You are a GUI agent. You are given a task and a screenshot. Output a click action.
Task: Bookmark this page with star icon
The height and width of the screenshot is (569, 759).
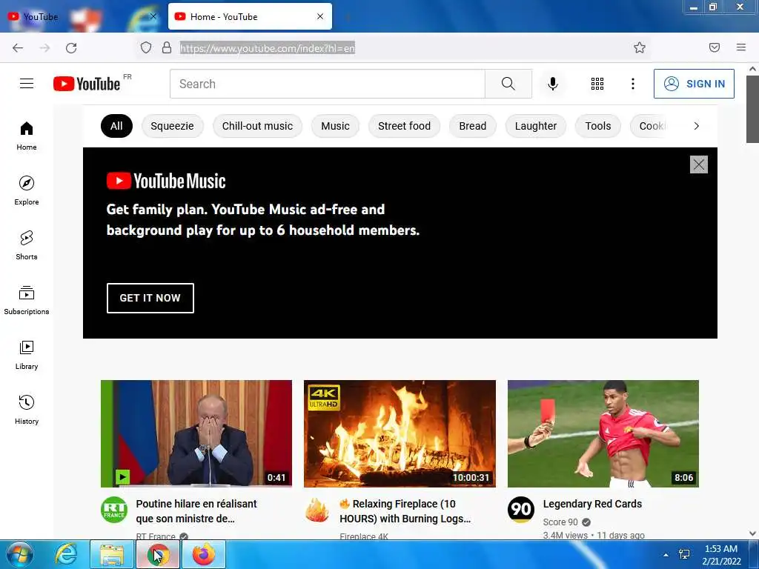pos(640,47)
